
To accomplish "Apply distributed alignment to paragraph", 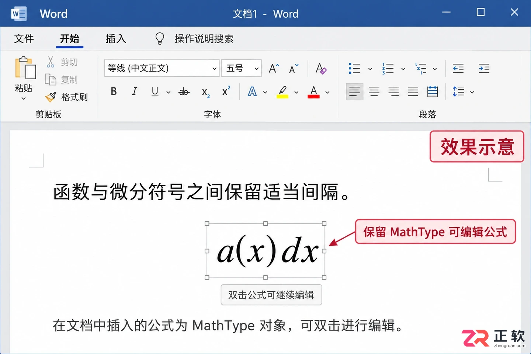I will 433,91.
